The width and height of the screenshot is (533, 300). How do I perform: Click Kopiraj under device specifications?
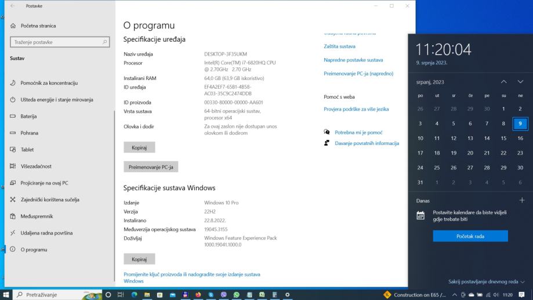(139, 147)
